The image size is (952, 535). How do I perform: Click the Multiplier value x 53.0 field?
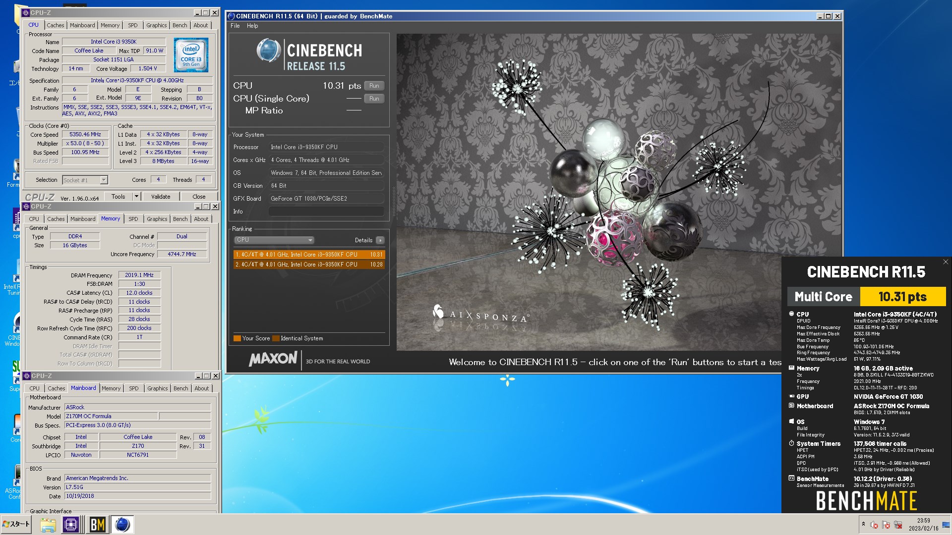tap(85, 143)
